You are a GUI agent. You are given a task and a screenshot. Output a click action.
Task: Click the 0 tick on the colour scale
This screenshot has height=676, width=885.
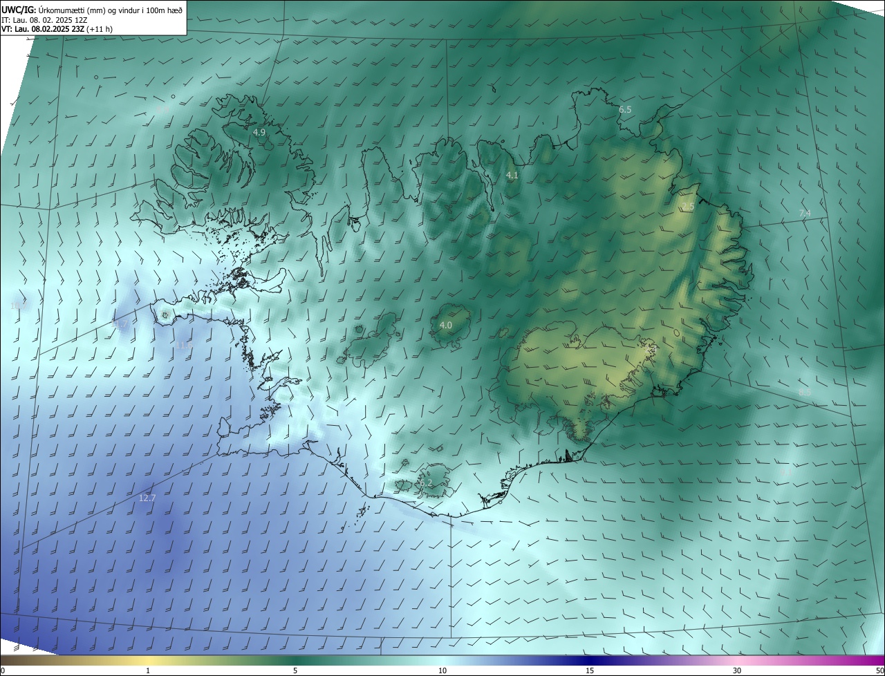tap(3, 671)
